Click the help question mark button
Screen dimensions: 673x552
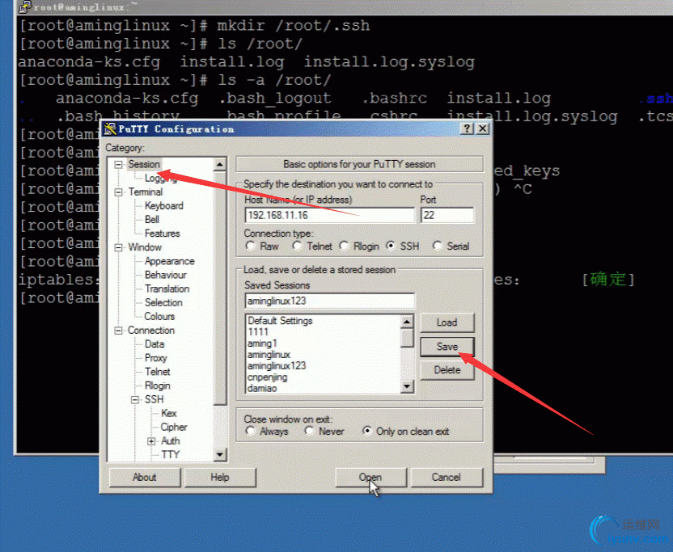pyautogui.click(x=468, y=129)
